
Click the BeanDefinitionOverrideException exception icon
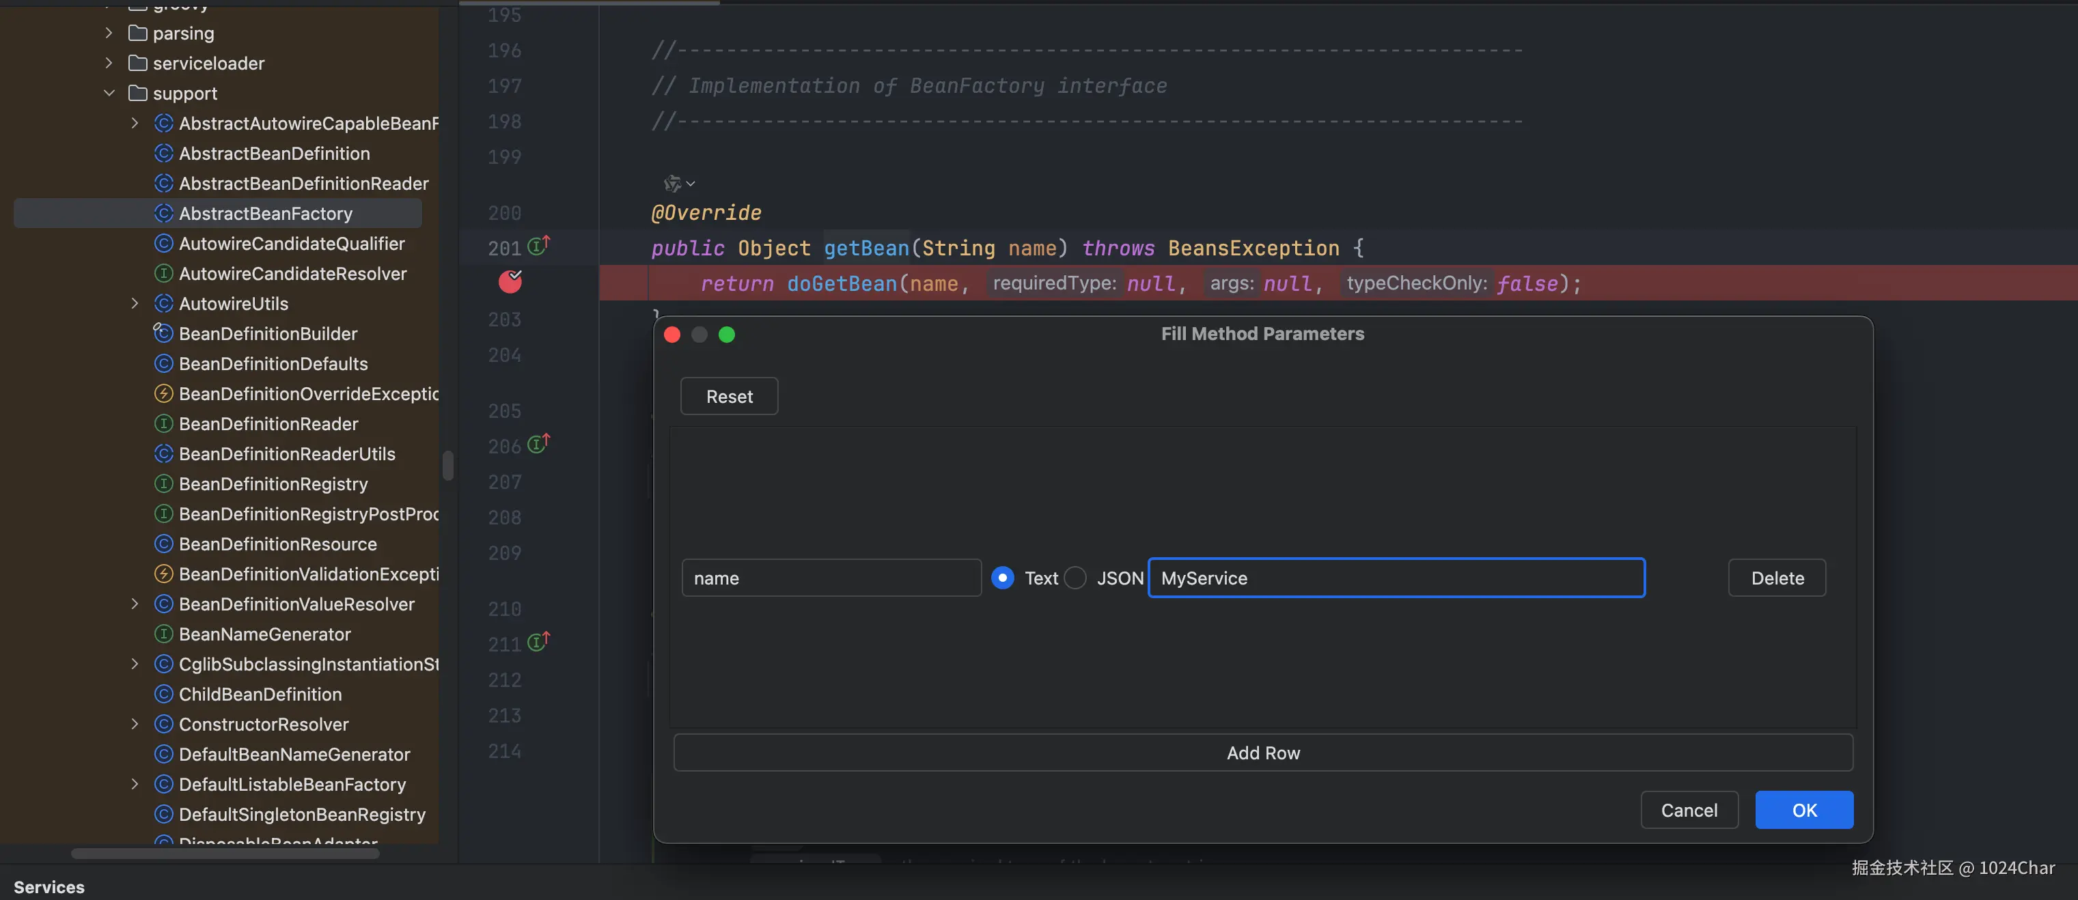click(x=164, y=393)
